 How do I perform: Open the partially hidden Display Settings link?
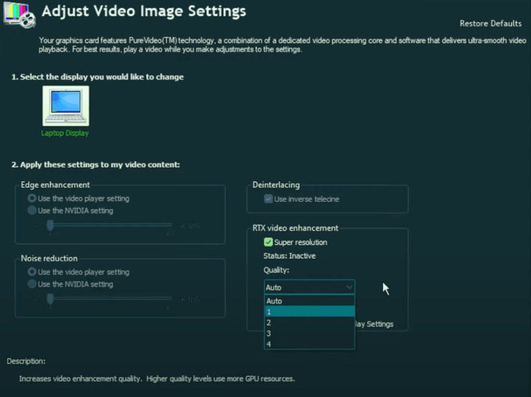coord(374,324)
